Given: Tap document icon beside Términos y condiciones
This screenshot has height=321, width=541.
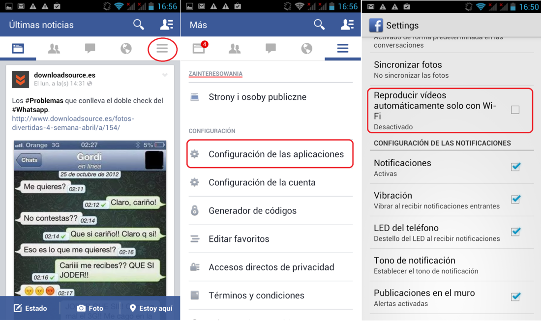Looking at the screenshot, I should (x=195, y=295).
